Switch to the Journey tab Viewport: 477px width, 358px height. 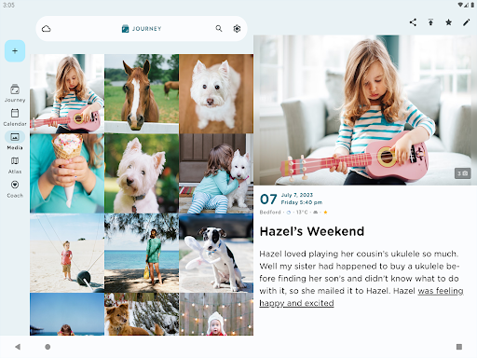tap(15, 93)
